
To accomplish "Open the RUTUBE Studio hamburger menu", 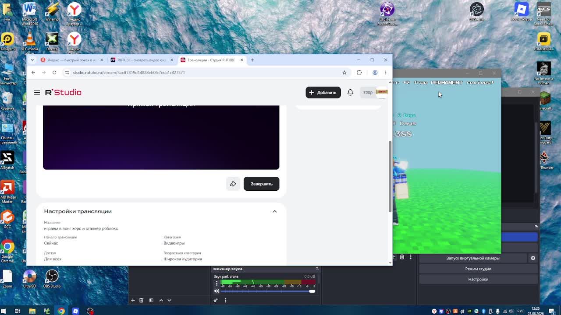I will 37,92.
